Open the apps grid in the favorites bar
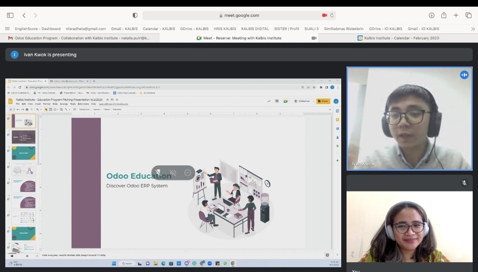478x272 pixels. pos(8,29)
